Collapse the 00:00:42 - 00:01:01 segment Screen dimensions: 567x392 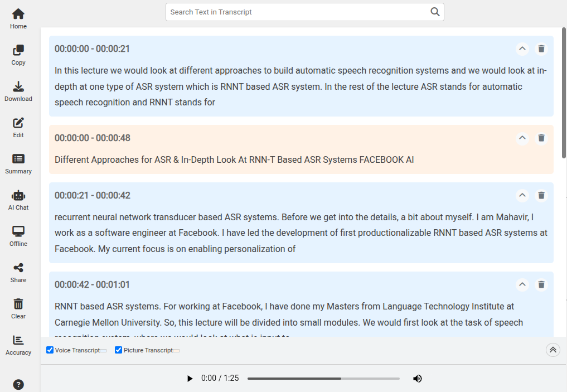[522, 284]
